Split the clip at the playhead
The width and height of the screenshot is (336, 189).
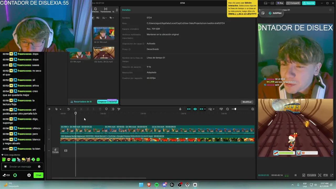click(x=81, y=109)
